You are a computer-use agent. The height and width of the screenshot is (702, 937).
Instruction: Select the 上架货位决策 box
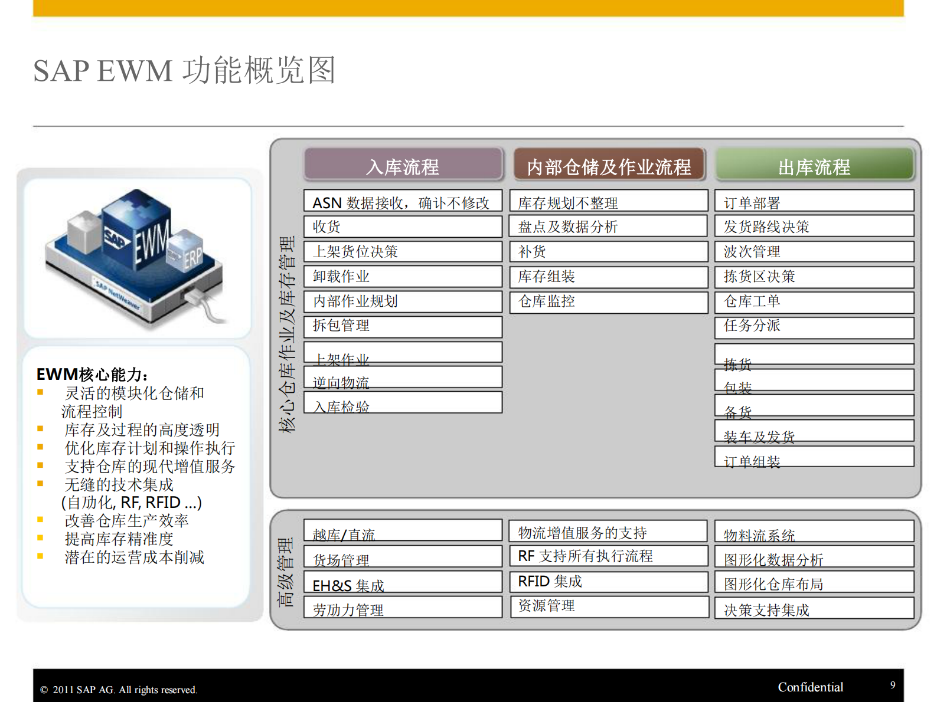(403, 251)
